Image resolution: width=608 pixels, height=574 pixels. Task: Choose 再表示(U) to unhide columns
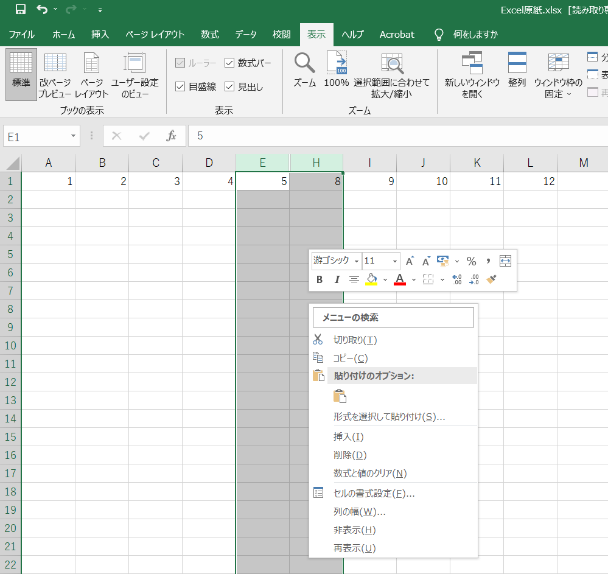click(x=393, y=548)
